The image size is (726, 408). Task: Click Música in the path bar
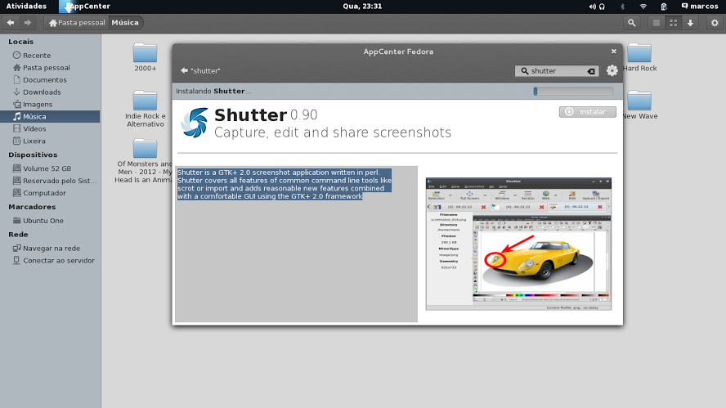tap(125, 23)
